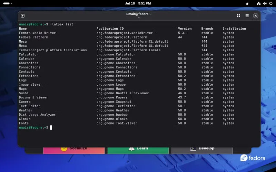The height and width of the screenshot is (172, 276).
Task: Click 'Image Viewer' name in list
Action: (30, 84)
